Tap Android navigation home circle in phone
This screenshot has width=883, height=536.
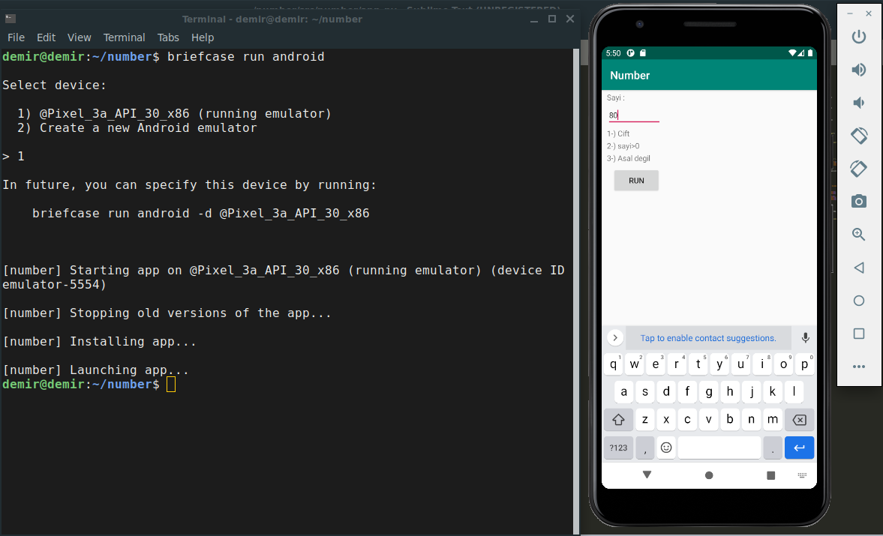point(709,475)
